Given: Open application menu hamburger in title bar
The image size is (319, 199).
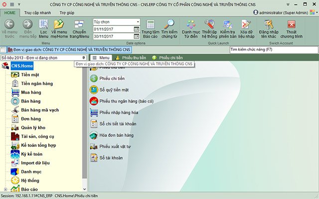Looking at the screenshot, I should (12, 4).
